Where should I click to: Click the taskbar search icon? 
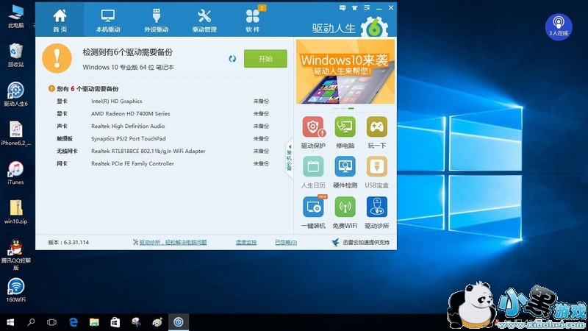point(31,322)
